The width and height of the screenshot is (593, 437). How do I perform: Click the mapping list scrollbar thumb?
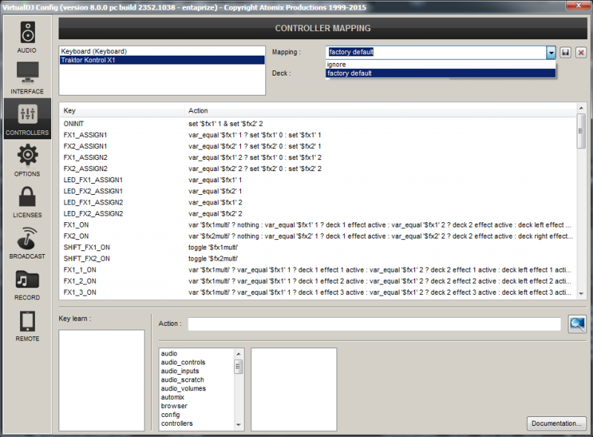pyautogui.click(x=581, y=131)
